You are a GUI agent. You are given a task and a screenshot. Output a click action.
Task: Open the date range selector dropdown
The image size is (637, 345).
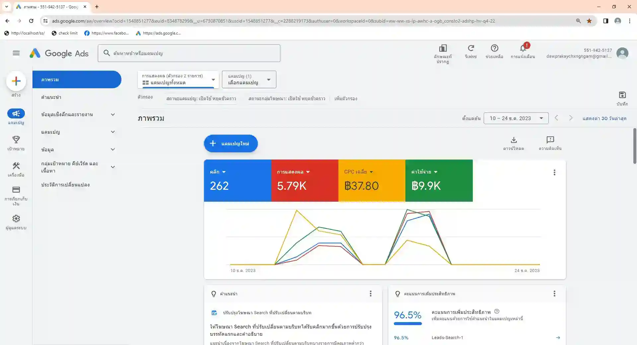[x=516, y=118]
